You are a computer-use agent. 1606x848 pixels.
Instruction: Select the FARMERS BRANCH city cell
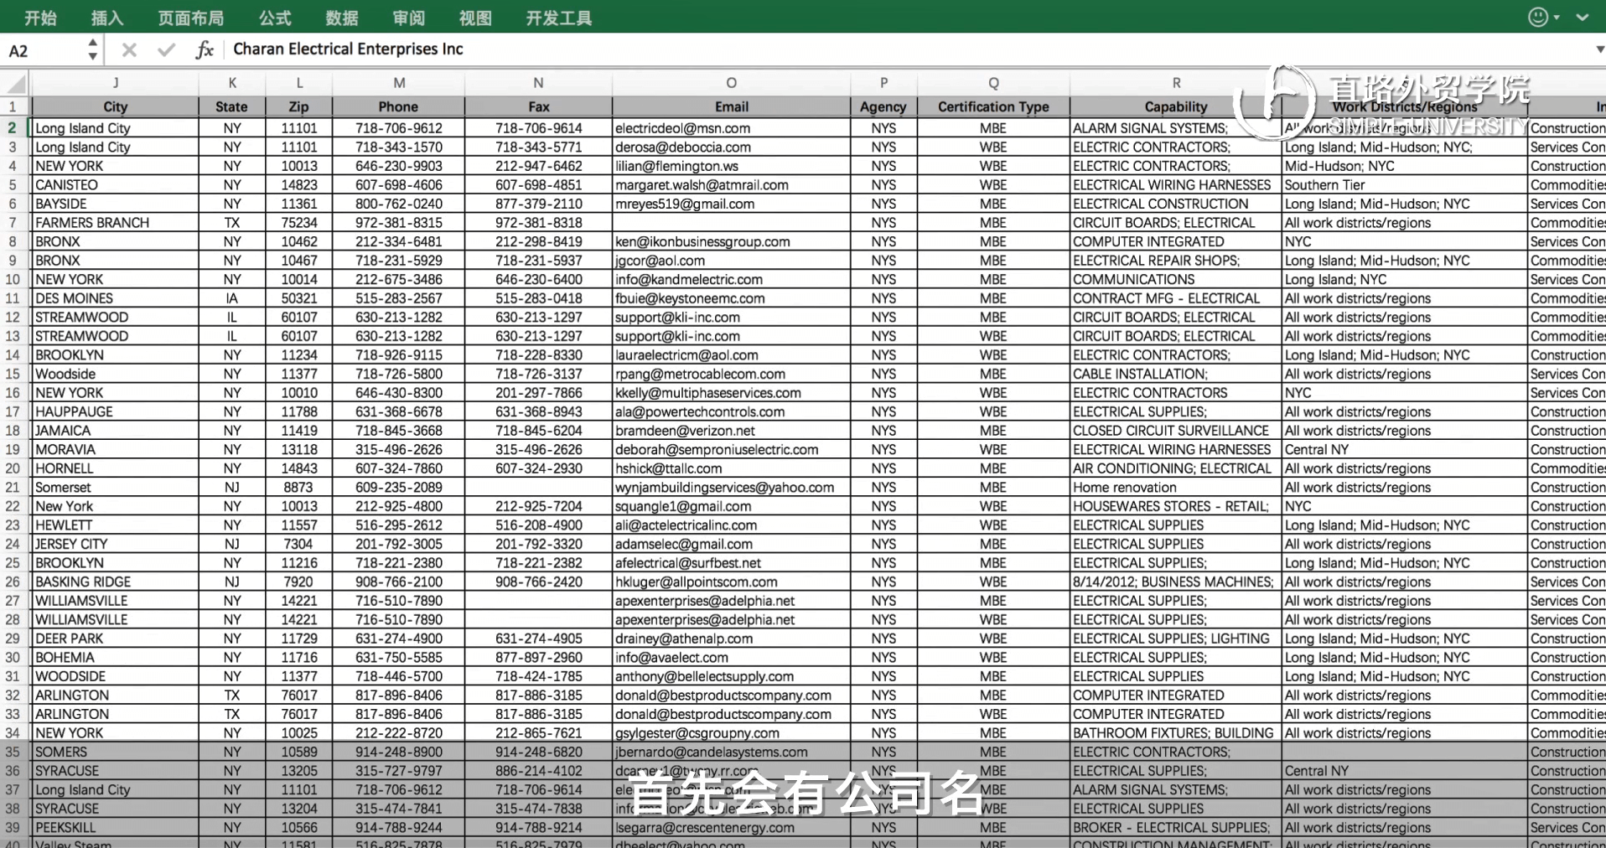click(x=115, y=223)
